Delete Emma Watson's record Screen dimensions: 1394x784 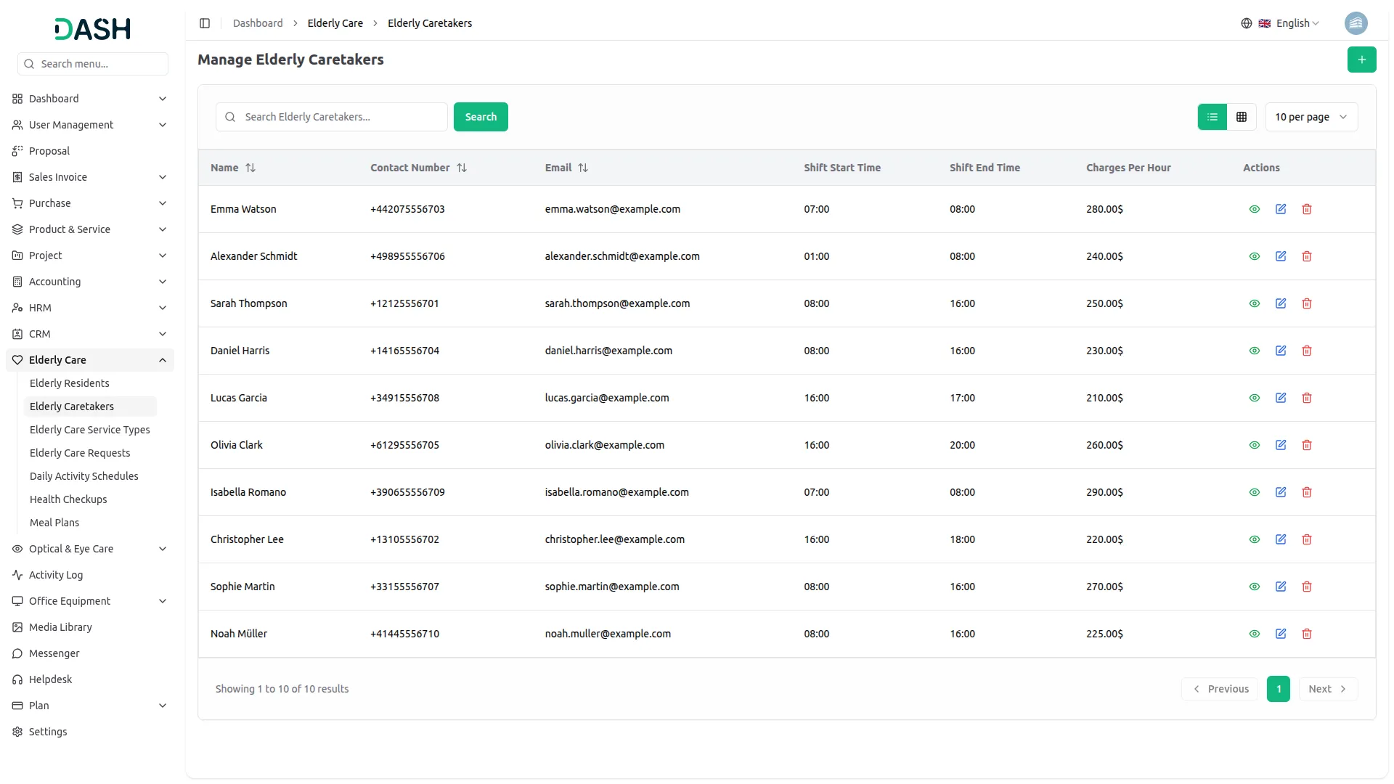1307,209
